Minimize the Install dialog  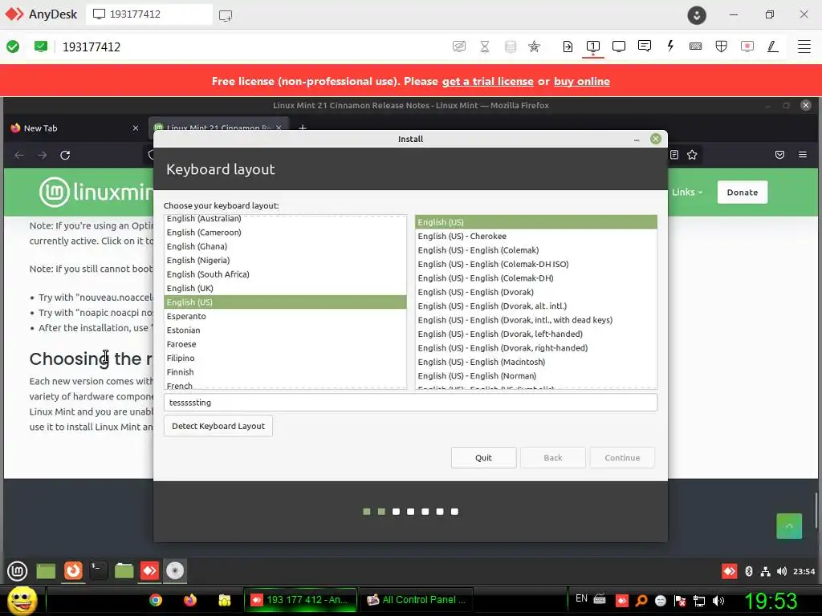[637, 140]
